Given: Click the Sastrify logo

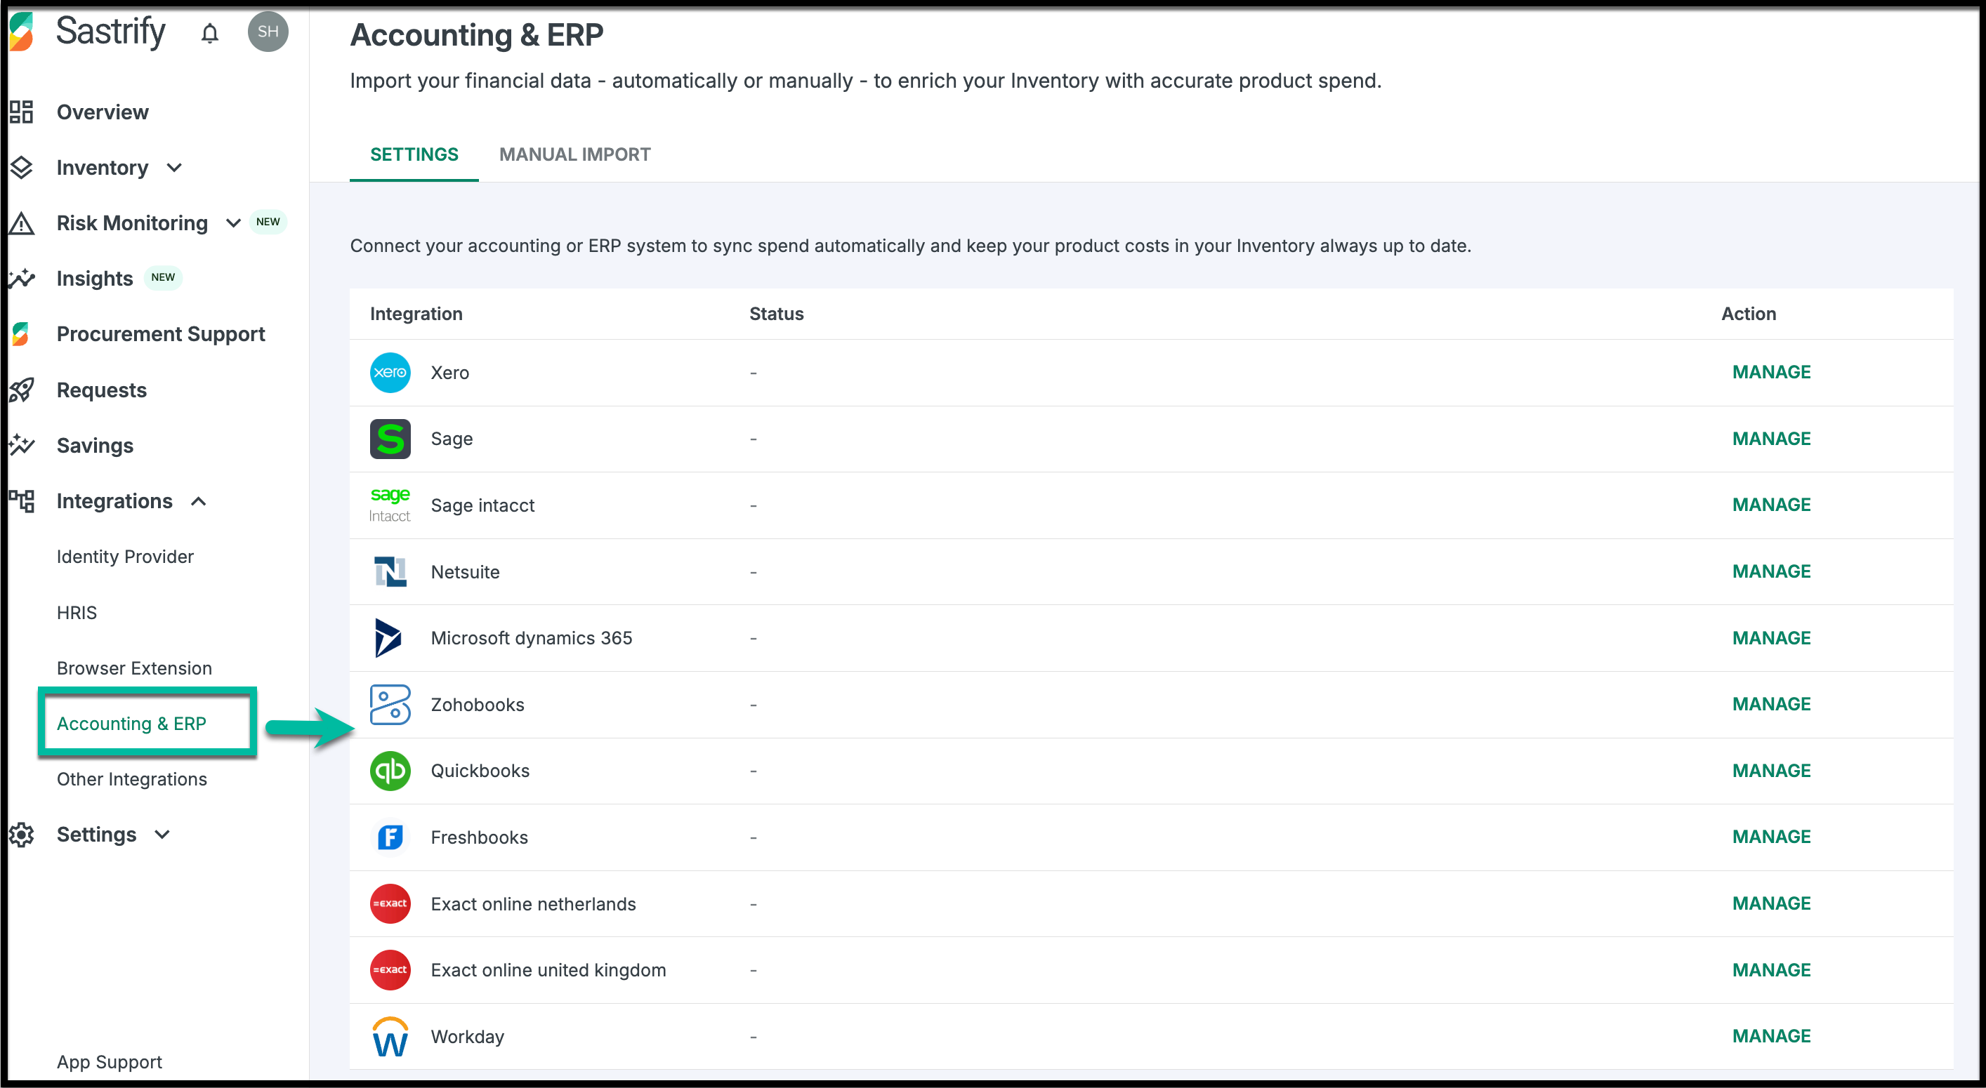Looking at the screenshot, I should point(22,32).
